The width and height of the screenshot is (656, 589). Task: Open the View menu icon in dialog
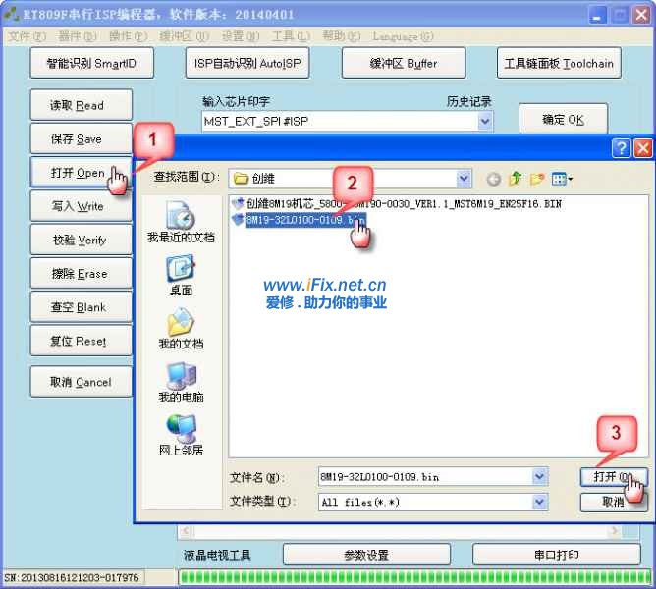click(x=562, y=179)
